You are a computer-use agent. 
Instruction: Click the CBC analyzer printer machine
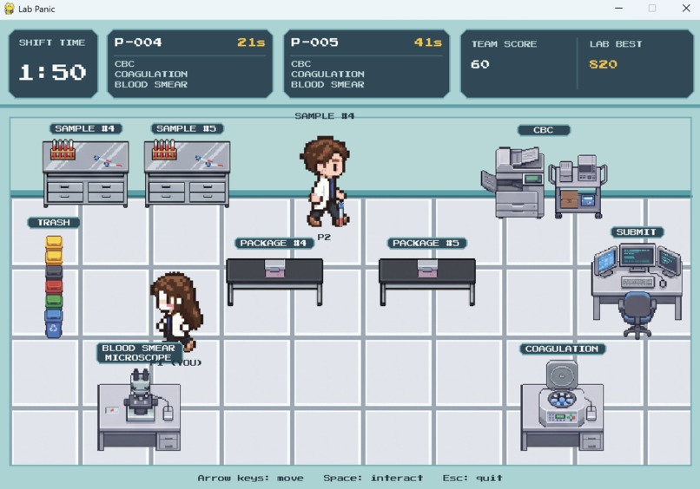click(513, 182)
